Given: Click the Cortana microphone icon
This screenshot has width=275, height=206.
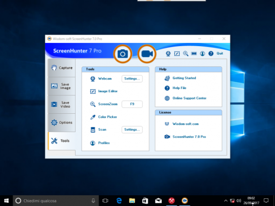Looking at the screenshot, I should (93, 201).
